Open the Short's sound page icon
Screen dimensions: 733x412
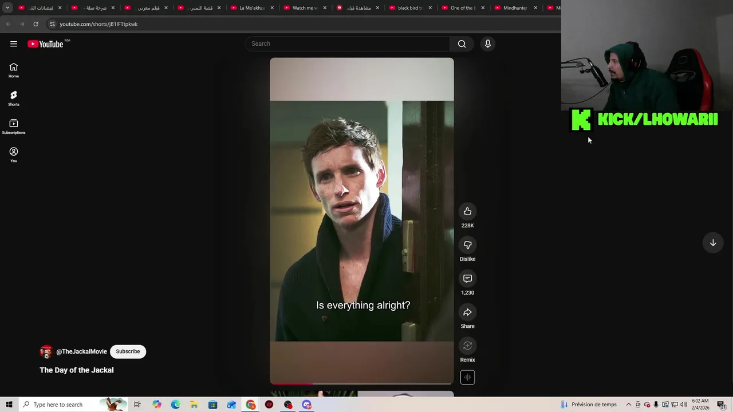click(467, 377)
